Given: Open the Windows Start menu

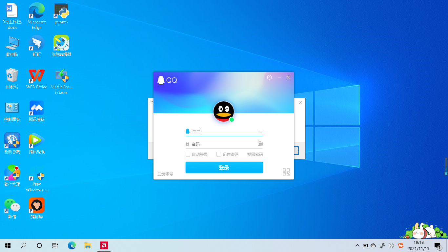Looking at the screenshot, I should (8, 245).
